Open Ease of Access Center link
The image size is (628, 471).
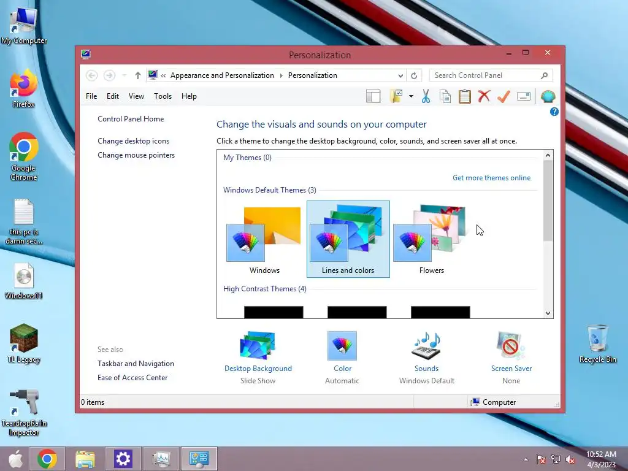point(132,378)
